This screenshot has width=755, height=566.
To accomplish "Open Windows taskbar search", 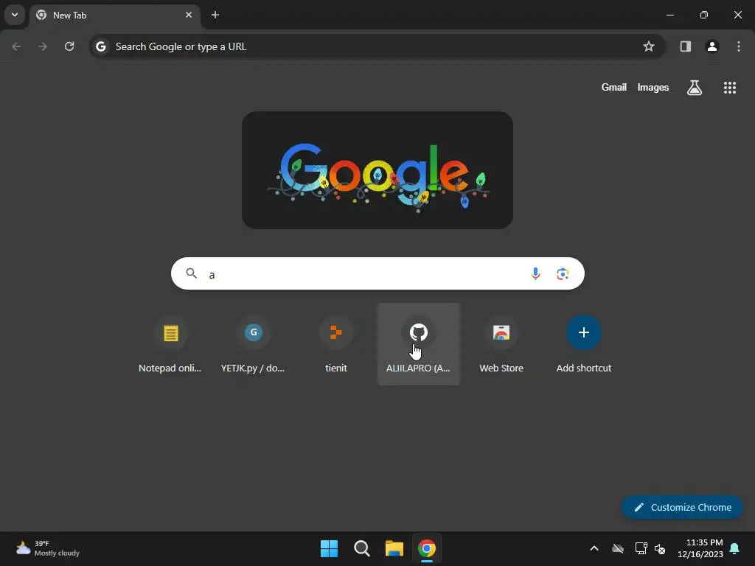I will [x=361, y=548].
